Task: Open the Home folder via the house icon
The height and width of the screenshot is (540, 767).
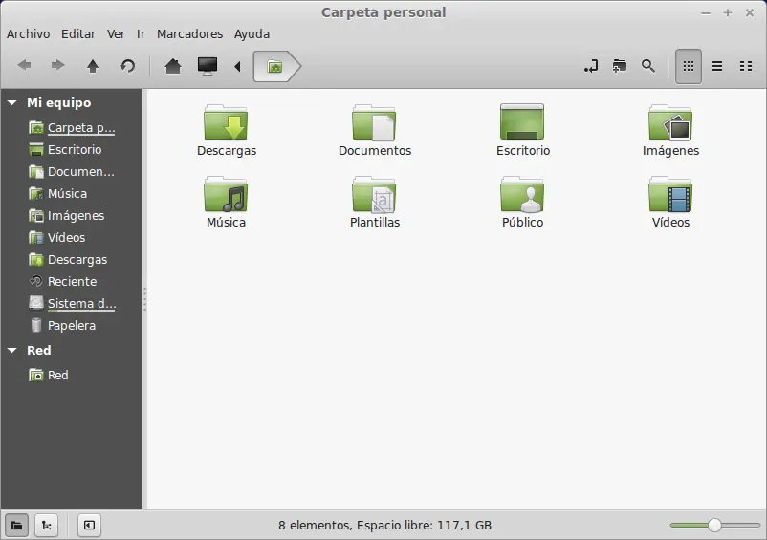Action: tap(173, 66)
